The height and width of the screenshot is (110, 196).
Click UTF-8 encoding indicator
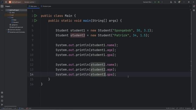181,108
